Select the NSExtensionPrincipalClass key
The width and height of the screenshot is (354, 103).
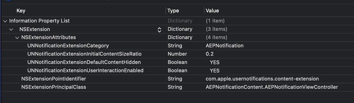point(54,87)
